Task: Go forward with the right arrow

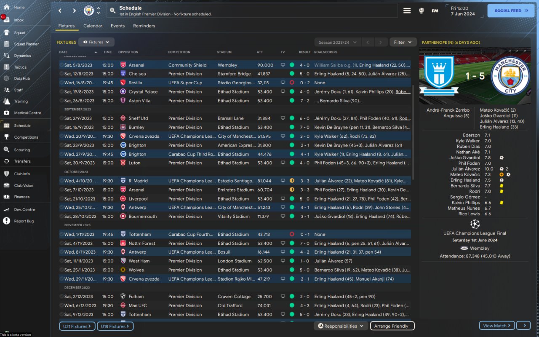Action: [x=75, y=11]
